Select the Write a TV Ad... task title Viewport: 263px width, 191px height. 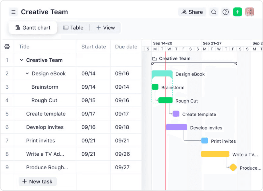[x=45, y=154]
